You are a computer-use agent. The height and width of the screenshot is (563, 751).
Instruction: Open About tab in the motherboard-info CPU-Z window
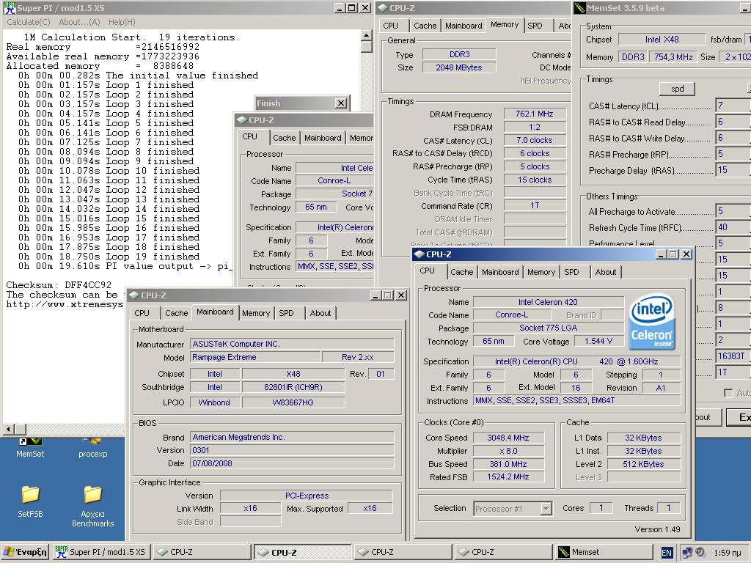tap(320, 313)
